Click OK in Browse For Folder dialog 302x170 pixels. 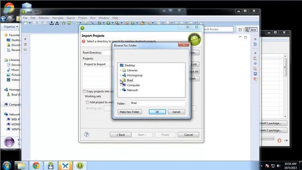(x=157, y=112)
